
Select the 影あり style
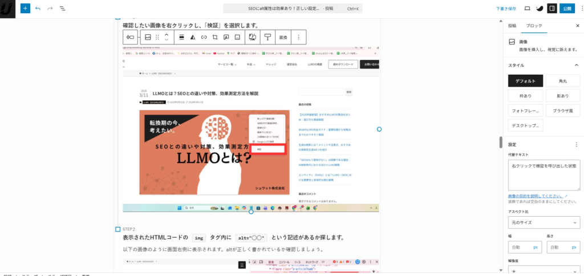563,96
